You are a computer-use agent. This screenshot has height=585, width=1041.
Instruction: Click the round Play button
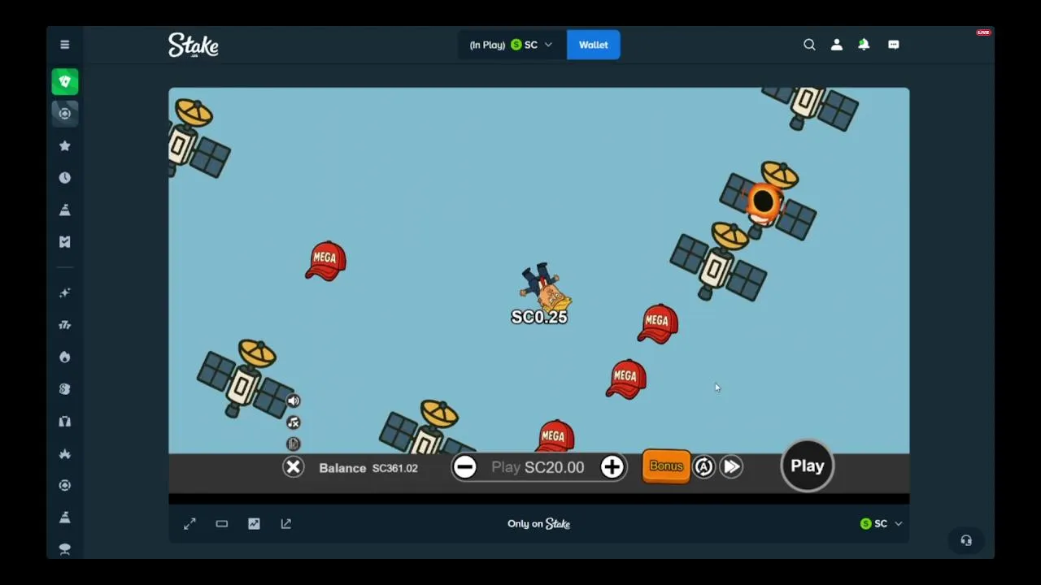pyautogui.click(x=808, y=466)
